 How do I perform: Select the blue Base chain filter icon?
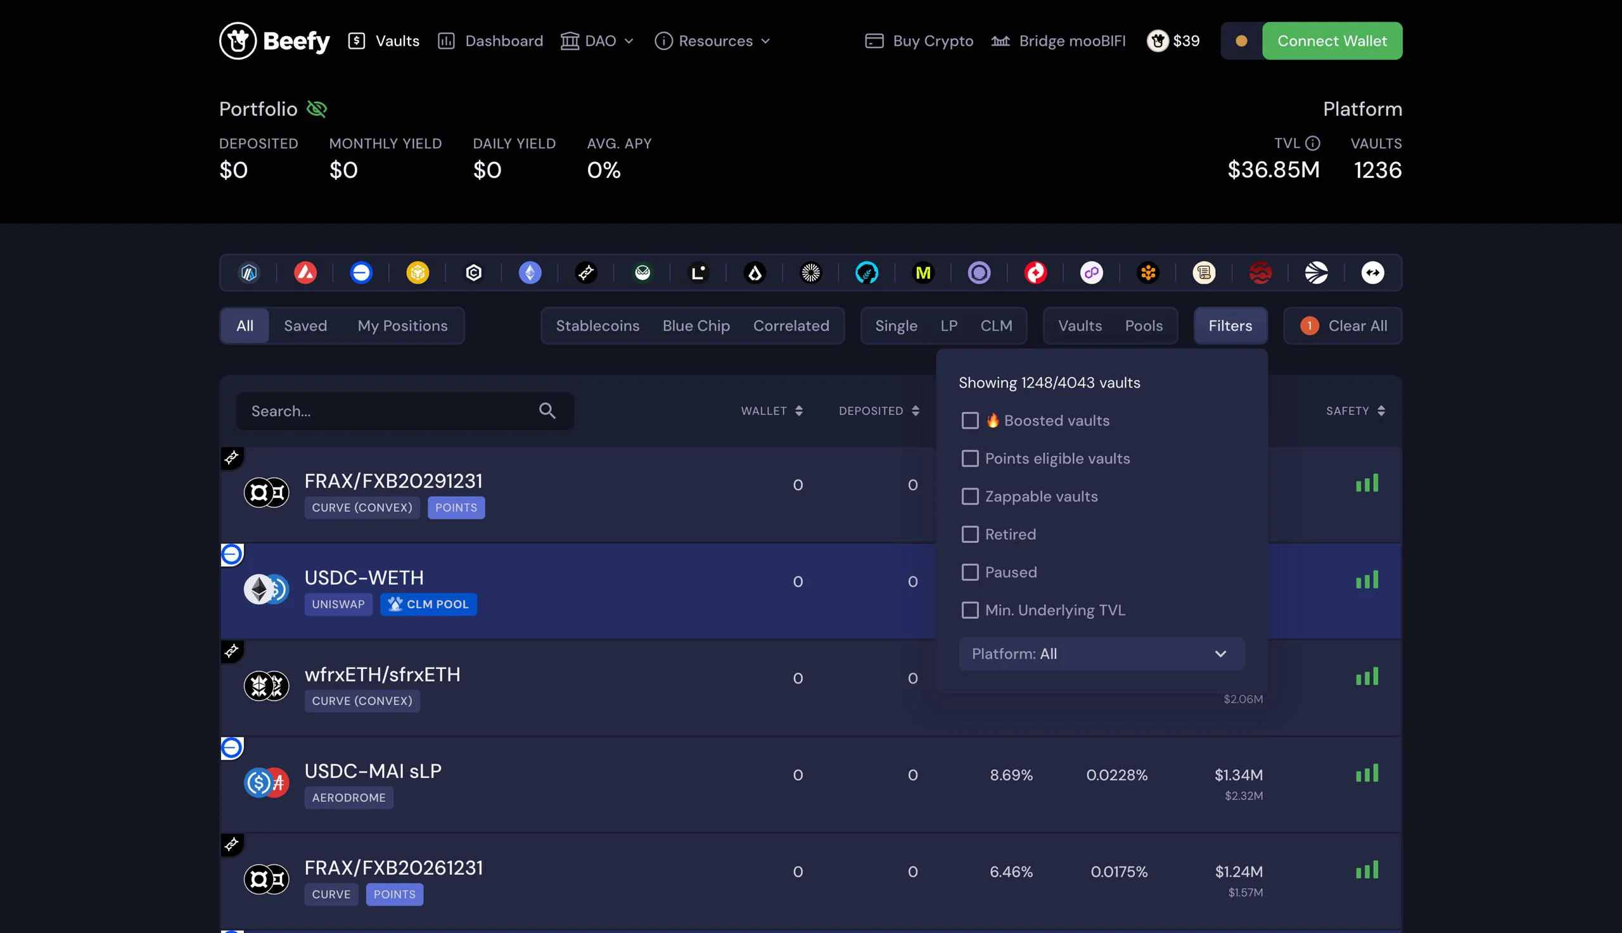pos(361,273)
